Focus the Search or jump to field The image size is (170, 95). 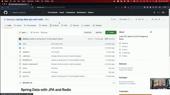click(x=27, y=12)
